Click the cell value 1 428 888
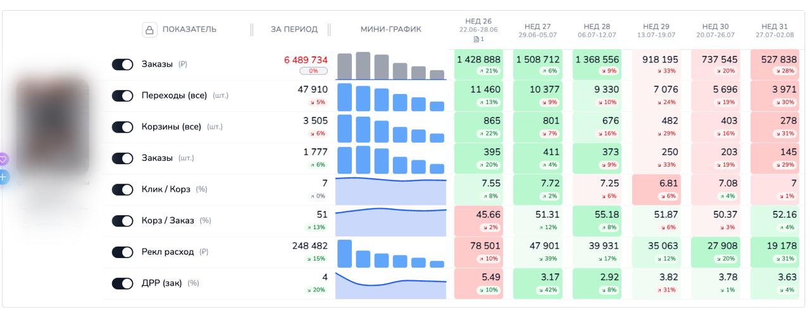 pos(479,59)
